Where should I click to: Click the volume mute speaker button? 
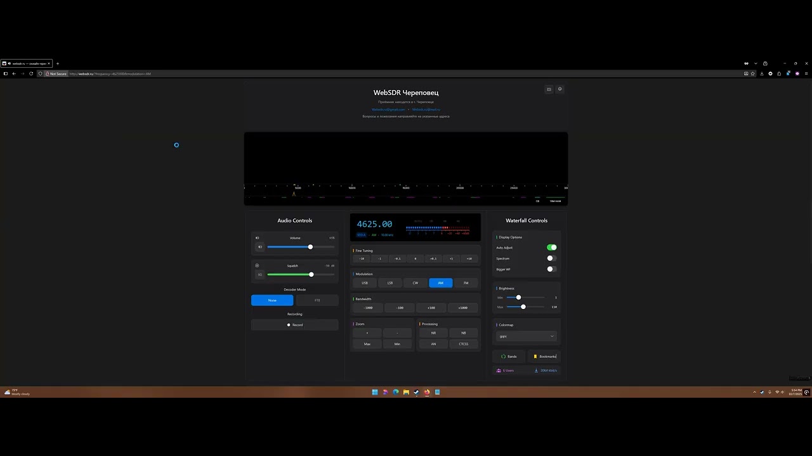coord(259,247)
